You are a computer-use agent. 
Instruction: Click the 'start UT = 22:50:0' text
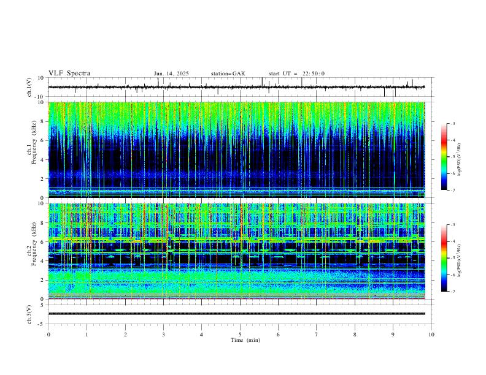[296, 74]
